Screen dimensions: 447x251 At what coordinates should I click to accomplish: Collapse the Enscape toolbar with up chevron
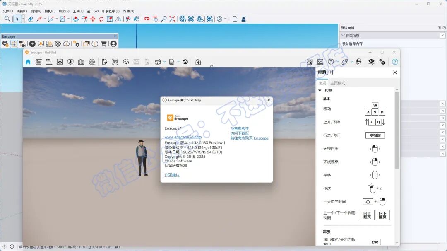(211, 65)
